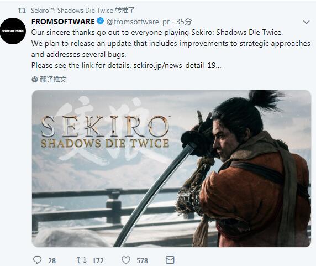Click the tweet body text to expand
The width and height of the screenshot is (316, 266).
[171, 49]
